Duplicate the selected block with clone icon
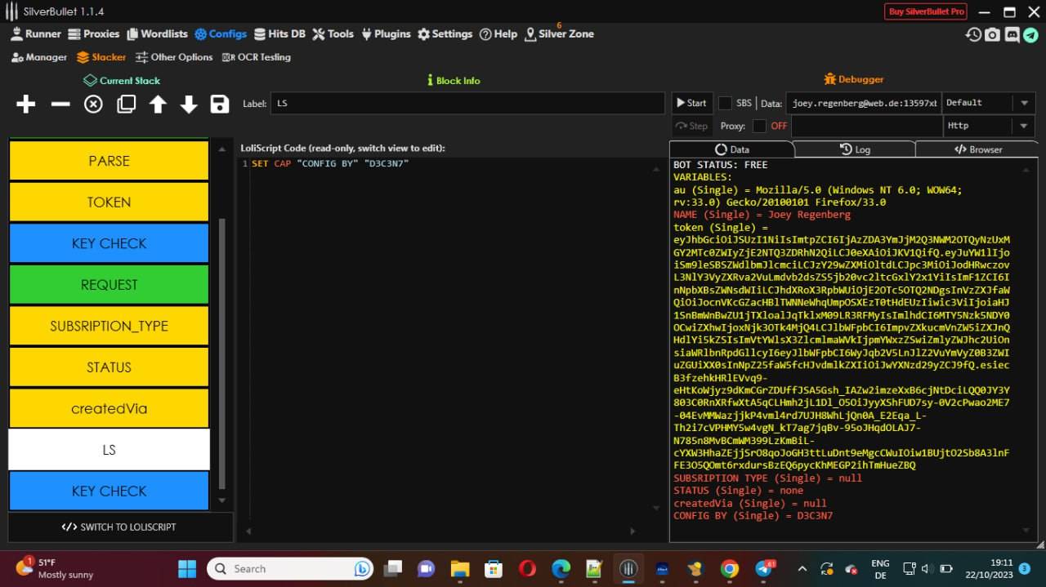 pos(126,104)
